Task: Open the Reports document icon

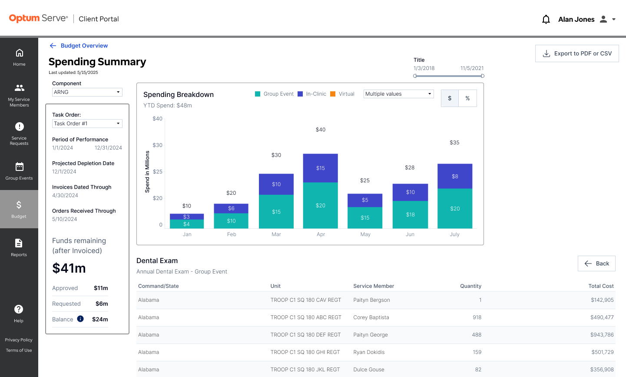Action: (19, 243)
